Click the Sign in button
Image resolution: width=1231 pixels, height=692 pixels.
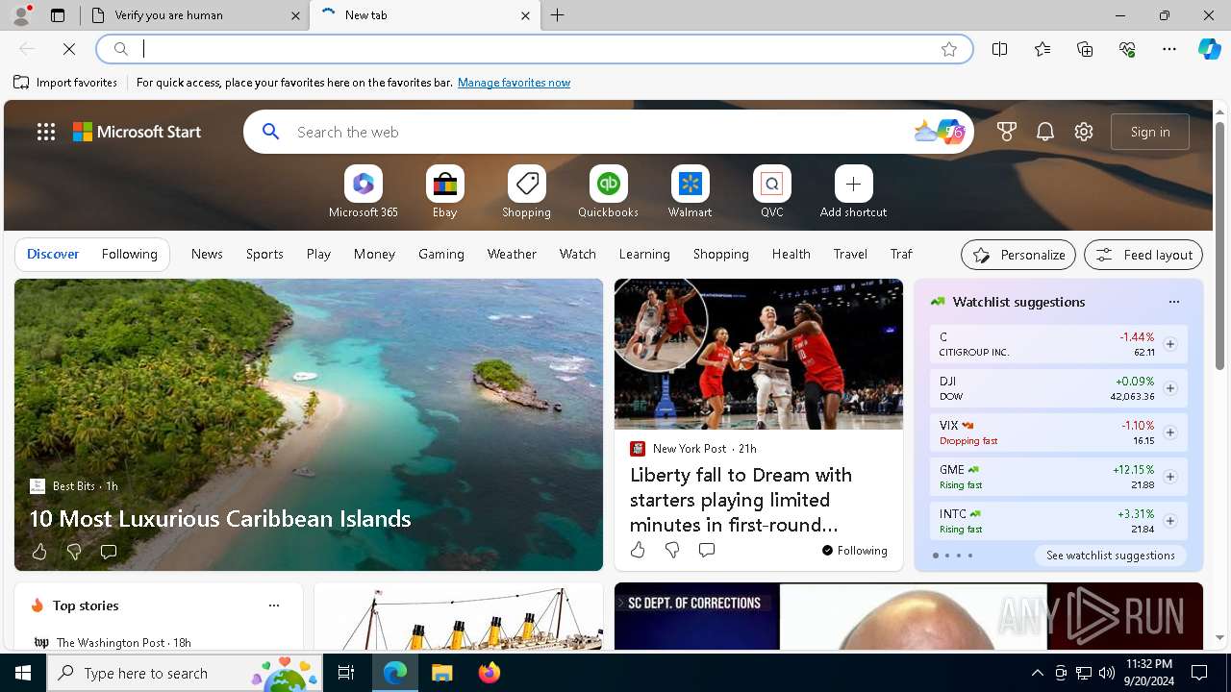pos(1150,132)
